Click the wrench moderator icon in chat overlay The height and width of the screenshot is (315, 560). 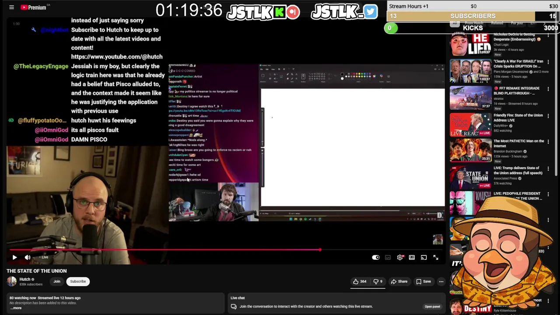(x=34, y=30)
